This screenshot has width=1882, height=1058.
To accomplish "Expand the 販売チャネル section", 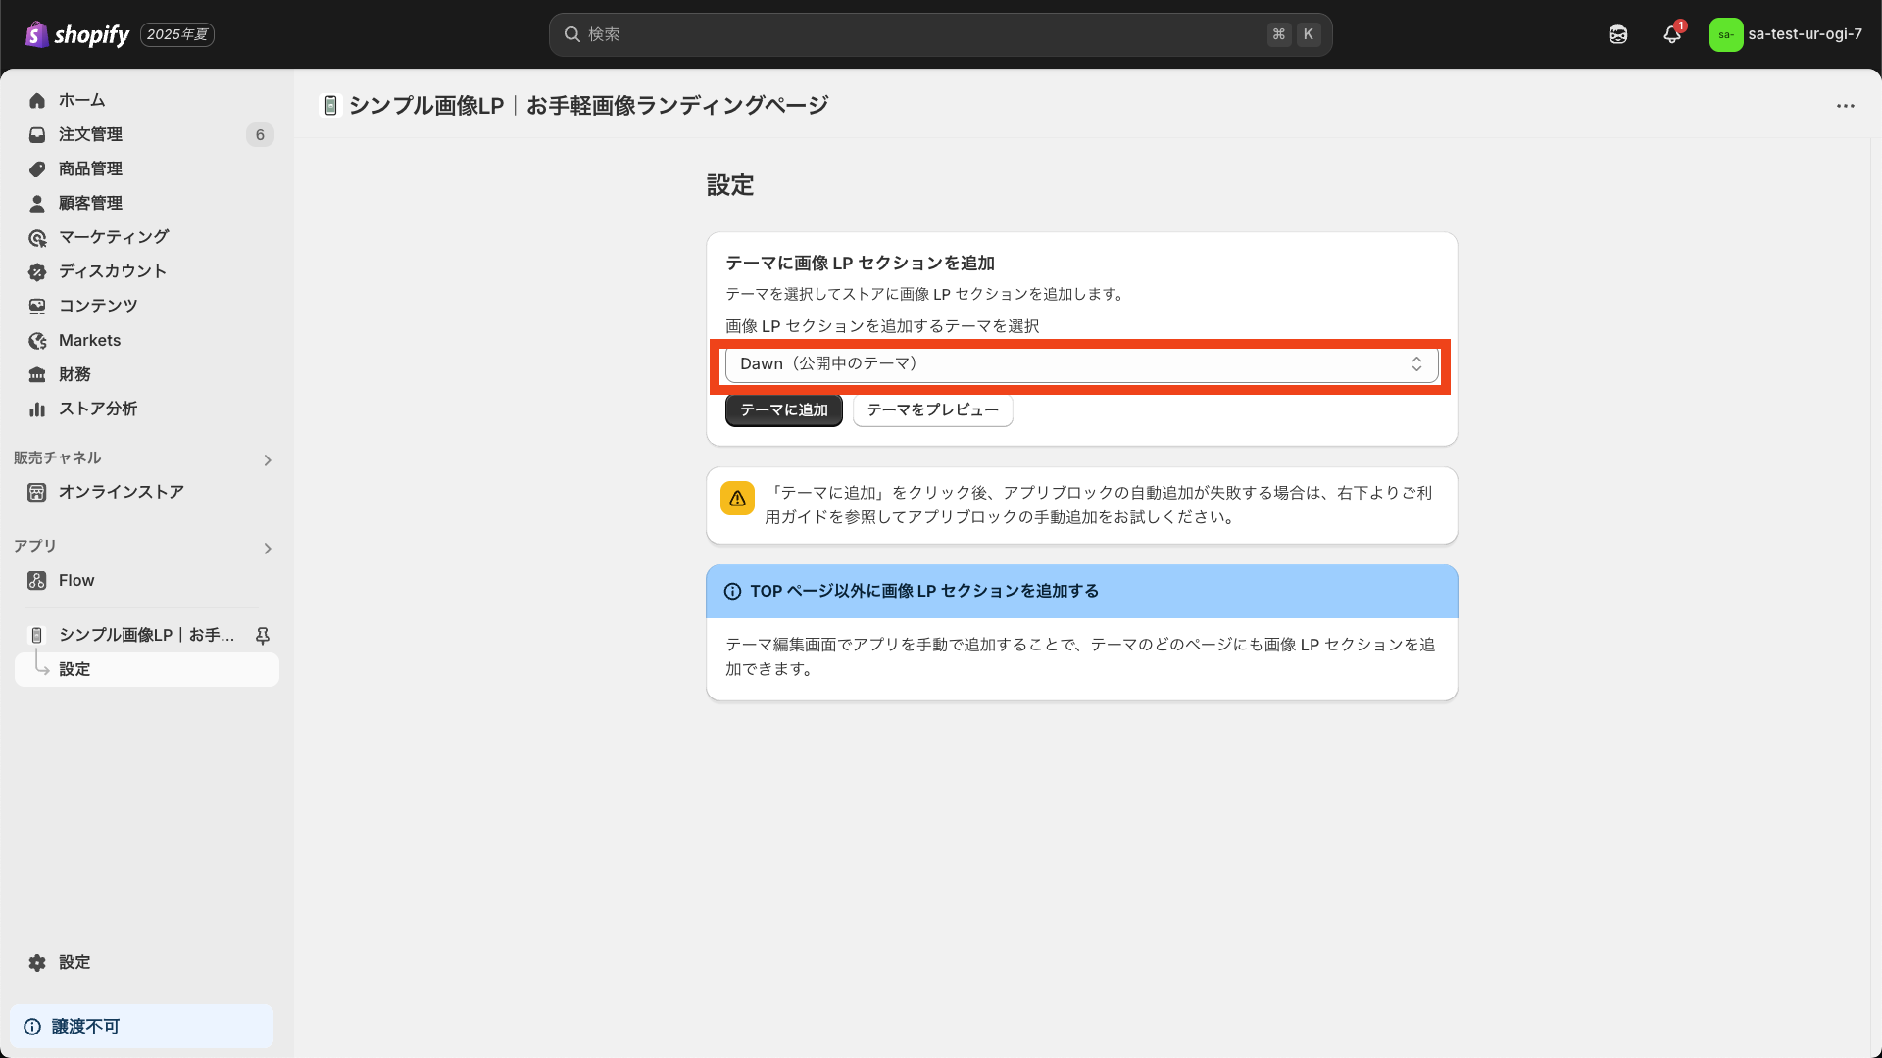I will [267, 459].
